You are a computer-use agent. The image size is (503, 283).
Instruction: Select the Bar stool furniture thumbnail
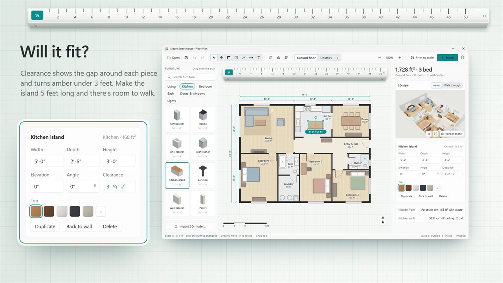pos(203,175)
